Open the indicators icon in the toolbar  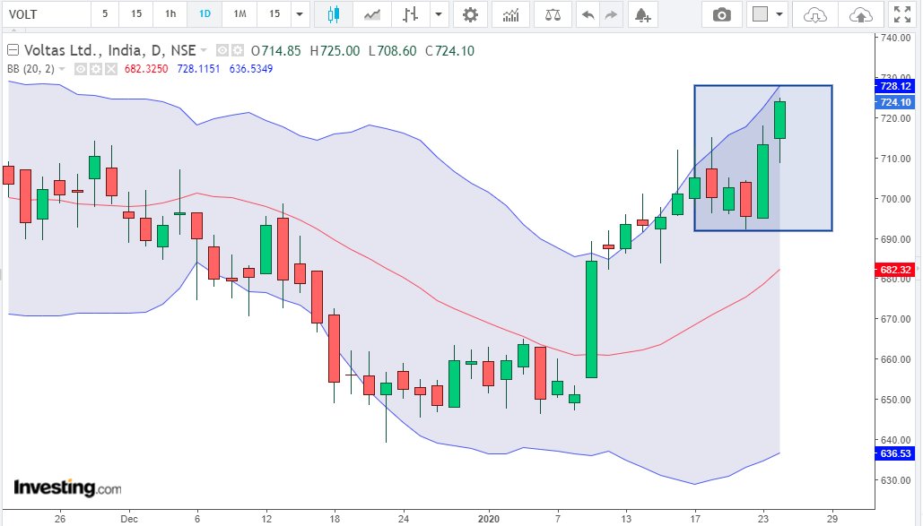pyautogui.click(x=510, y=14)
